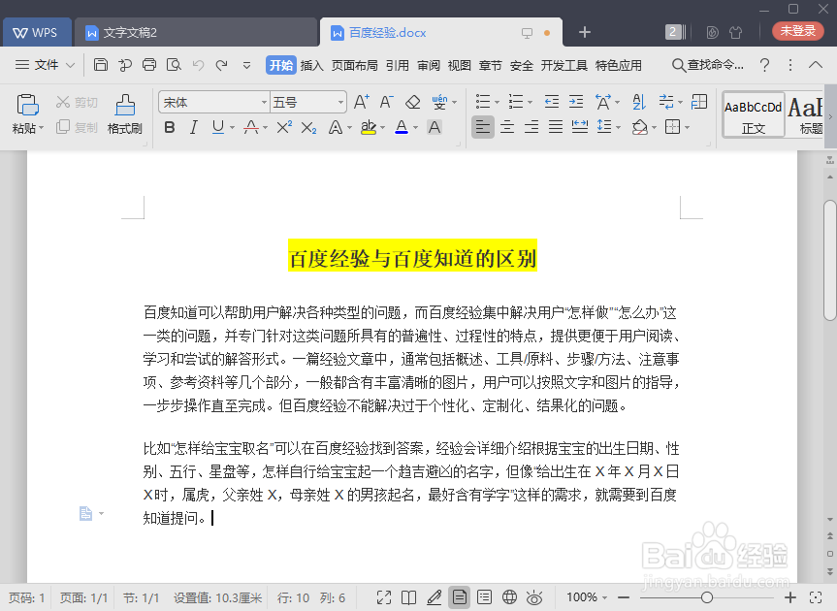Toggle page layout view in status bar

coord(460,597)
